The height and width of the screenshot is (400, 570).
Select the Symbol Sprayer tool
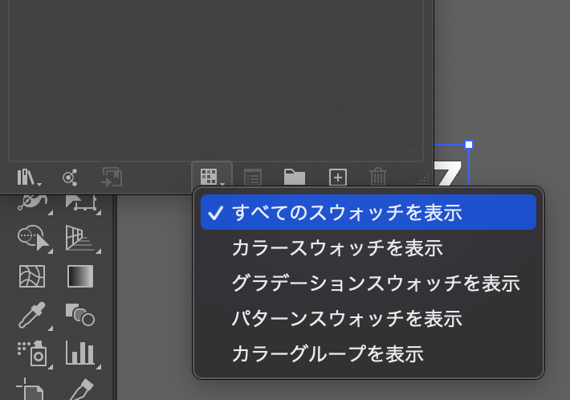[34, 353]
